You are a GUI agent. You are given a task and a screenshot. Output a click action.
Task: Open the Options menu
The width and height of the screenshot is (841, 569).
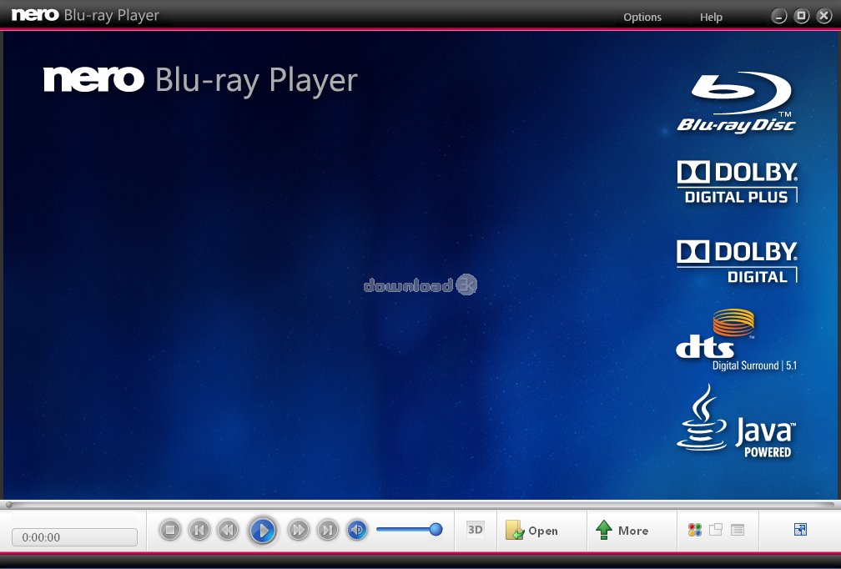(642, 18)
